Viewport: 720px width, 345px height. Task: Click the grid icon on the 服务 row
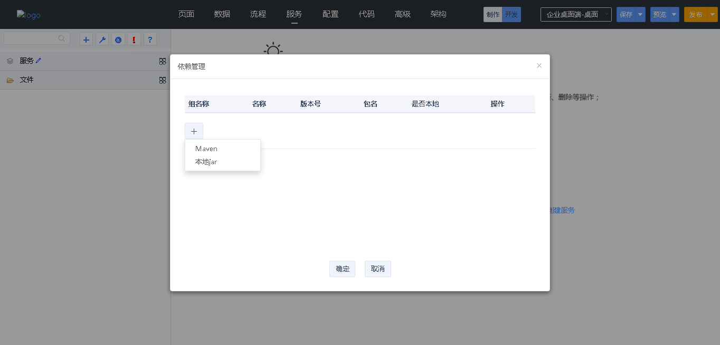163,61
